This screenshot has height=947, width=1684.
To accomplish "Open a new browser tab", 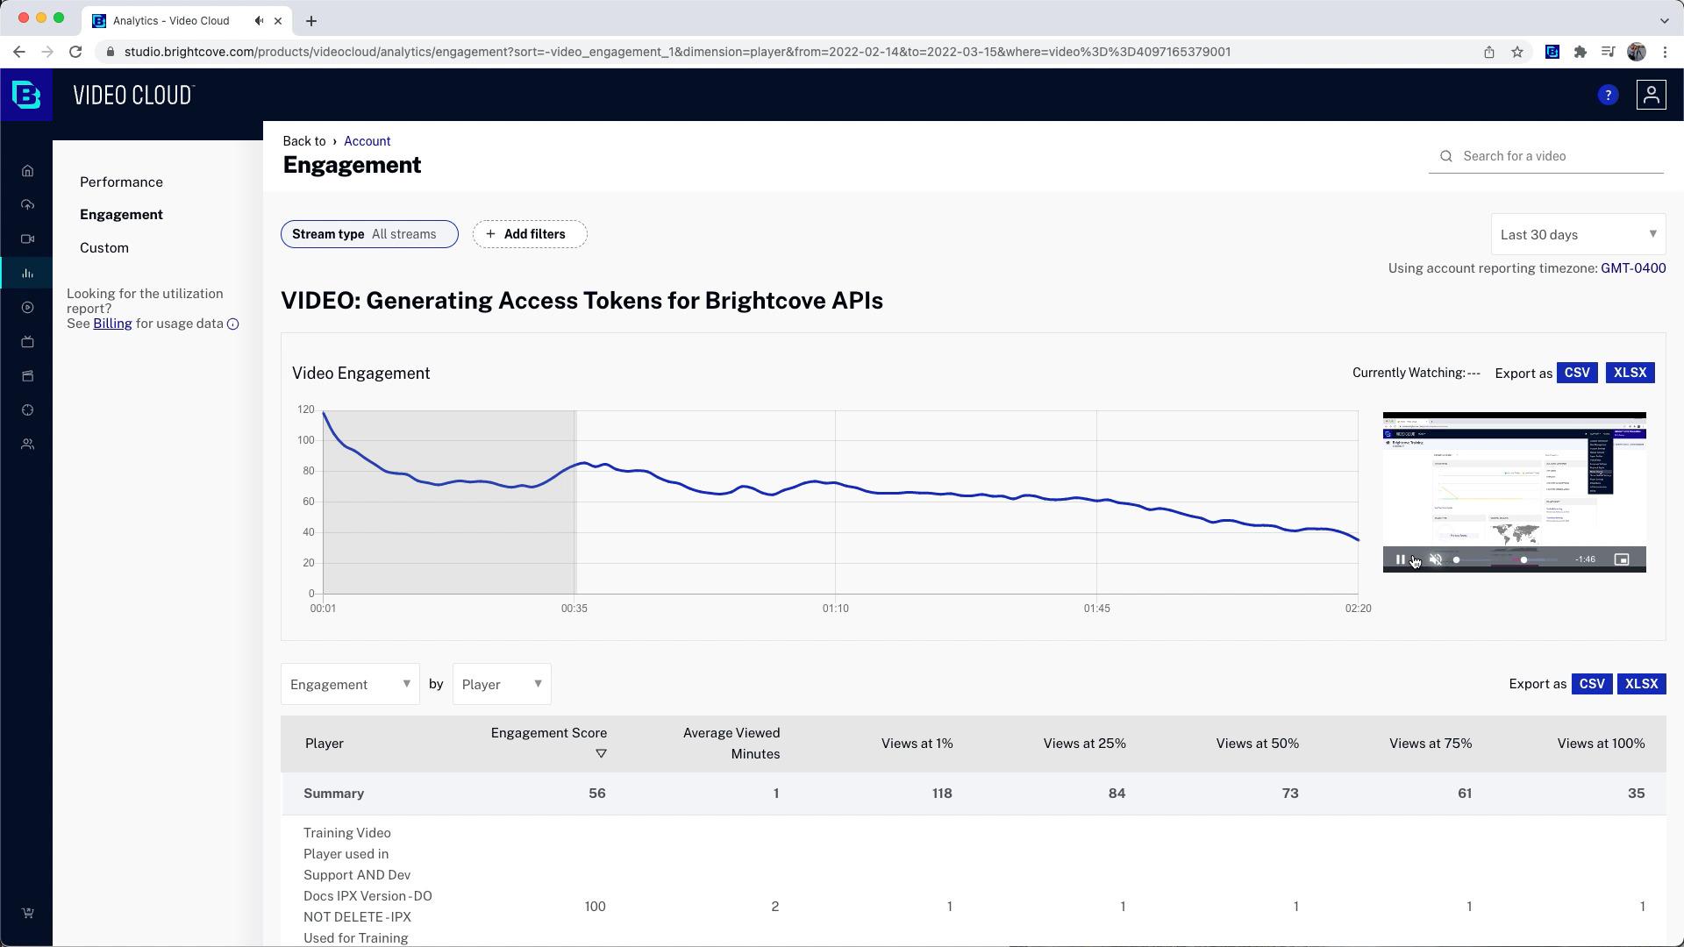I will pyautogui.click(x=311, y=21).
